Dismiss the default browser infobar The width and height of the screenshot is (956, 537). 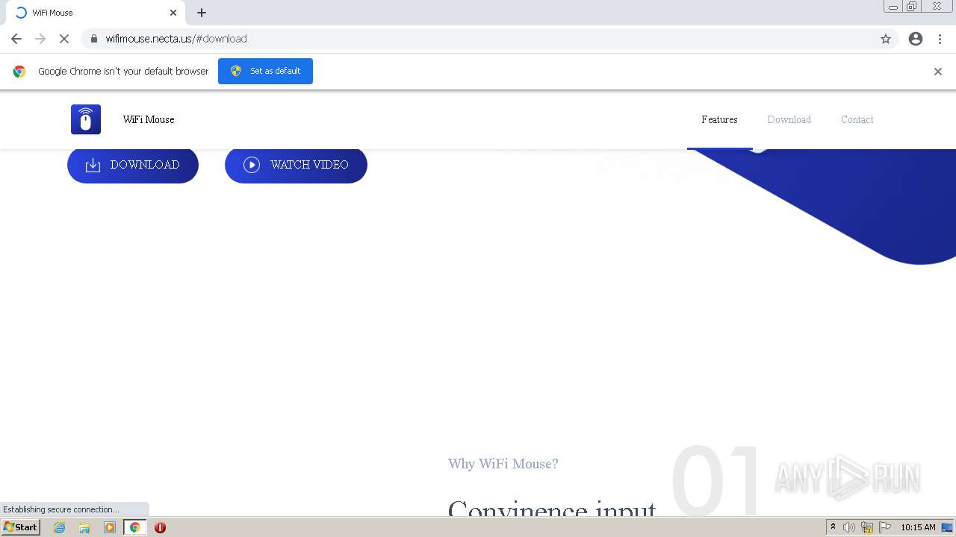pyautogui.click(x=938, y=72)
